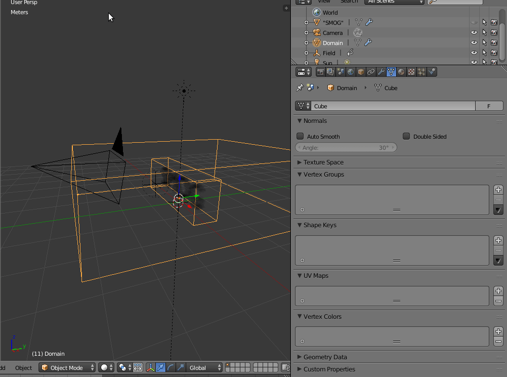Image resolution: width=507 pixels, height=377 pixels.
Task: Open the Object Mode dropdown
Action: [67, 368]
